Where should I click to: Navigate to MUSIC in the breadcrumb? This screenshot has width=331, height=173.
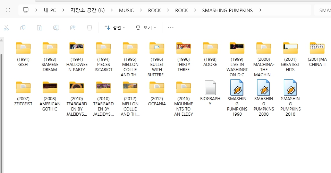(x=126, y=10)
